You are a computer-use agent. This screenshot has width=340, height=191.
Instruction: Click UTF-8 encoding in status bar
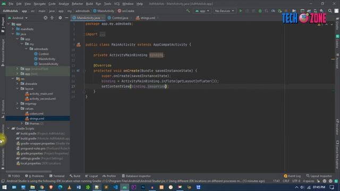click(x=296, y=181)
